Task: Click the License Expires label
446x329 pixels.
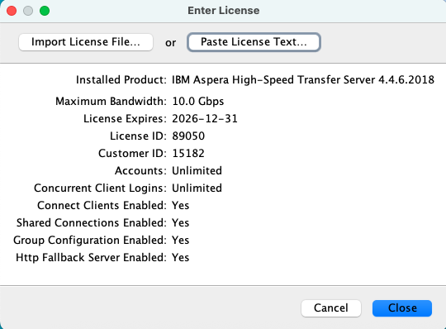Action: [125, 119]
